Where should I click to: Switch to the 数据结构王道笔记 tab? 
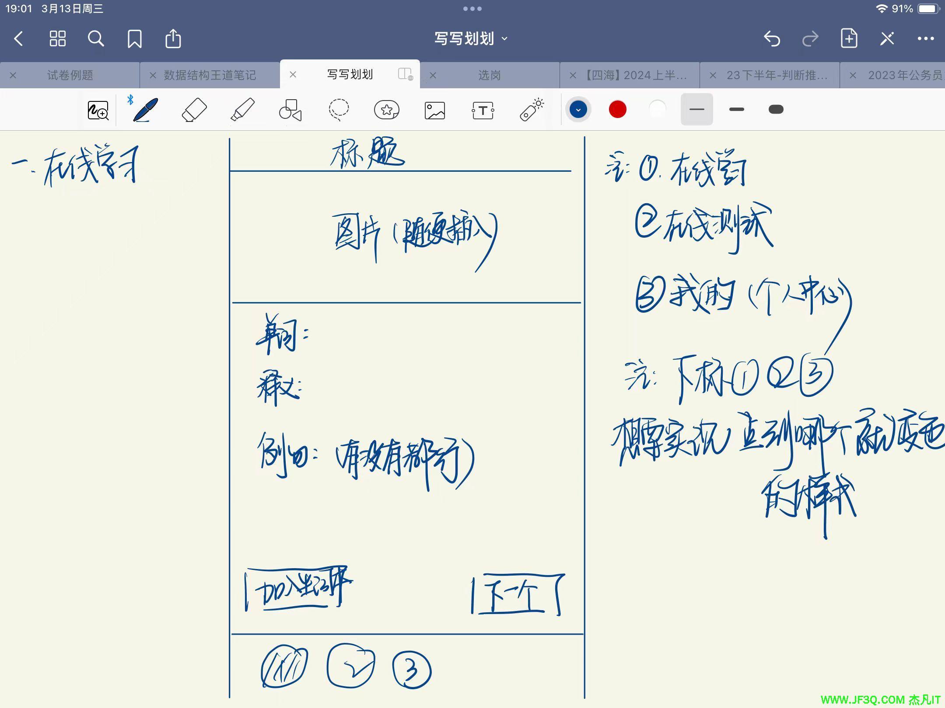(x=210, y=75)
